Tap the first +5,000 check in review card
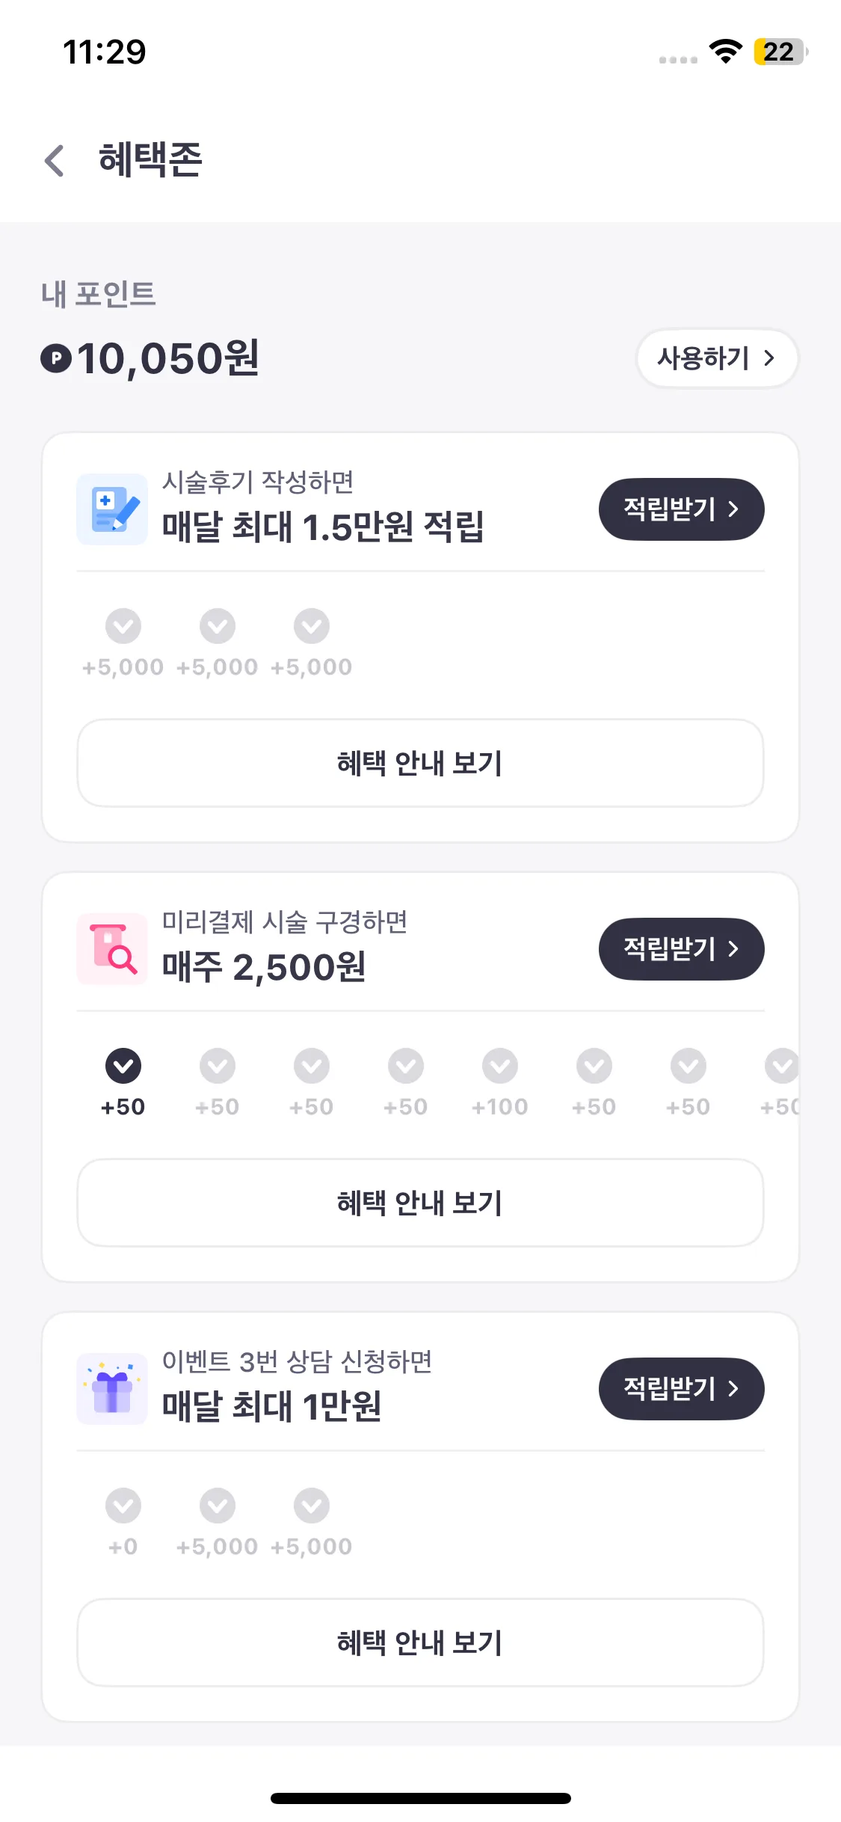The height and width of the screenshot is (1822, 841). point(123,626)
